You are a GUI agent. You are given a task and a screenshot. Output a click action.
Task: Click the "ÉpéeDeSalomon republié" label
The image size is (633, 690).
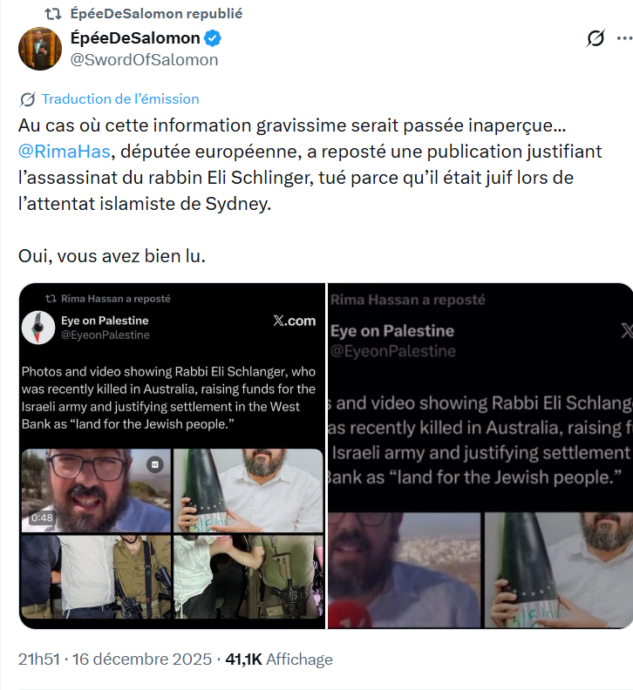pos(157,13)
